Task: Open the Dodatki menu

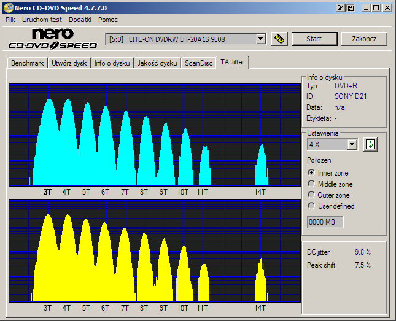Action: [80, 20]
